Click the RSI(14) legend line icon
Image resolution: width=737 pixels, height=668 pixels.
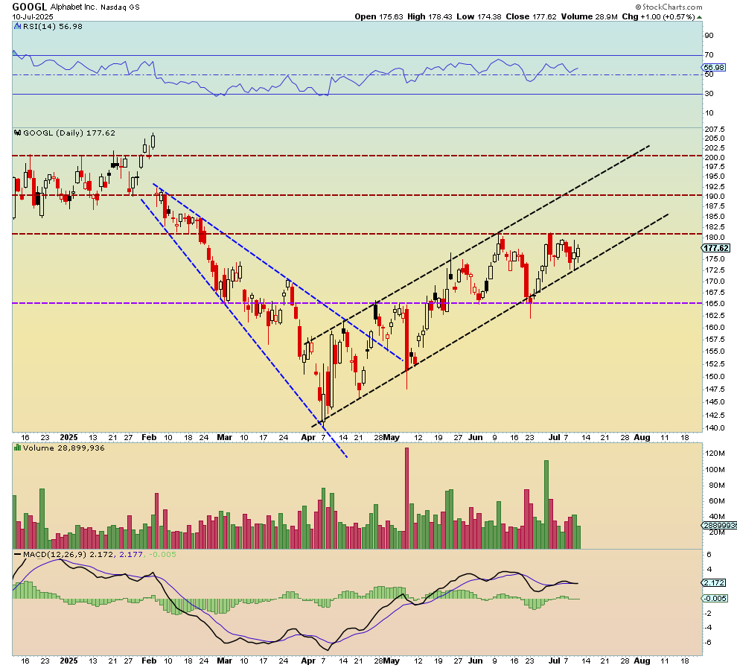pyautogui.click(x=18, y=27)
